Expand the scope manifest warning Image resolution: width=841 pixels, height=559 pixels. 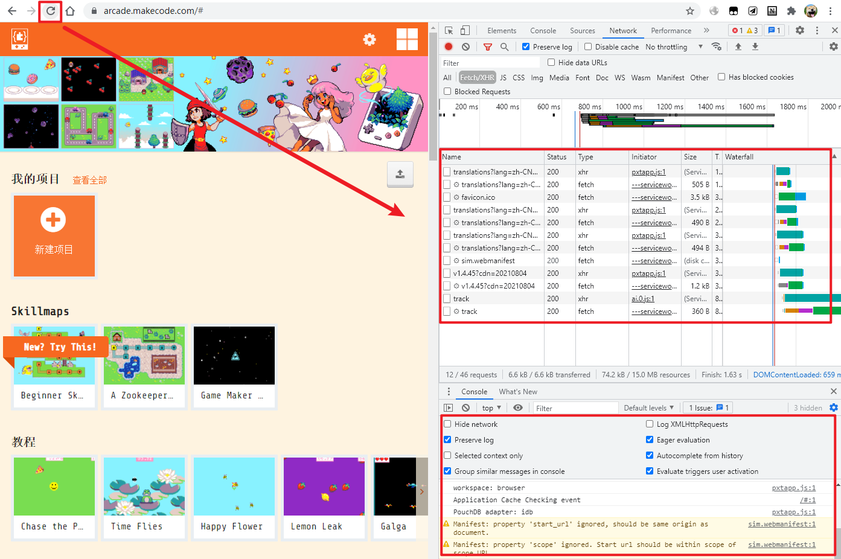point(447,545)
